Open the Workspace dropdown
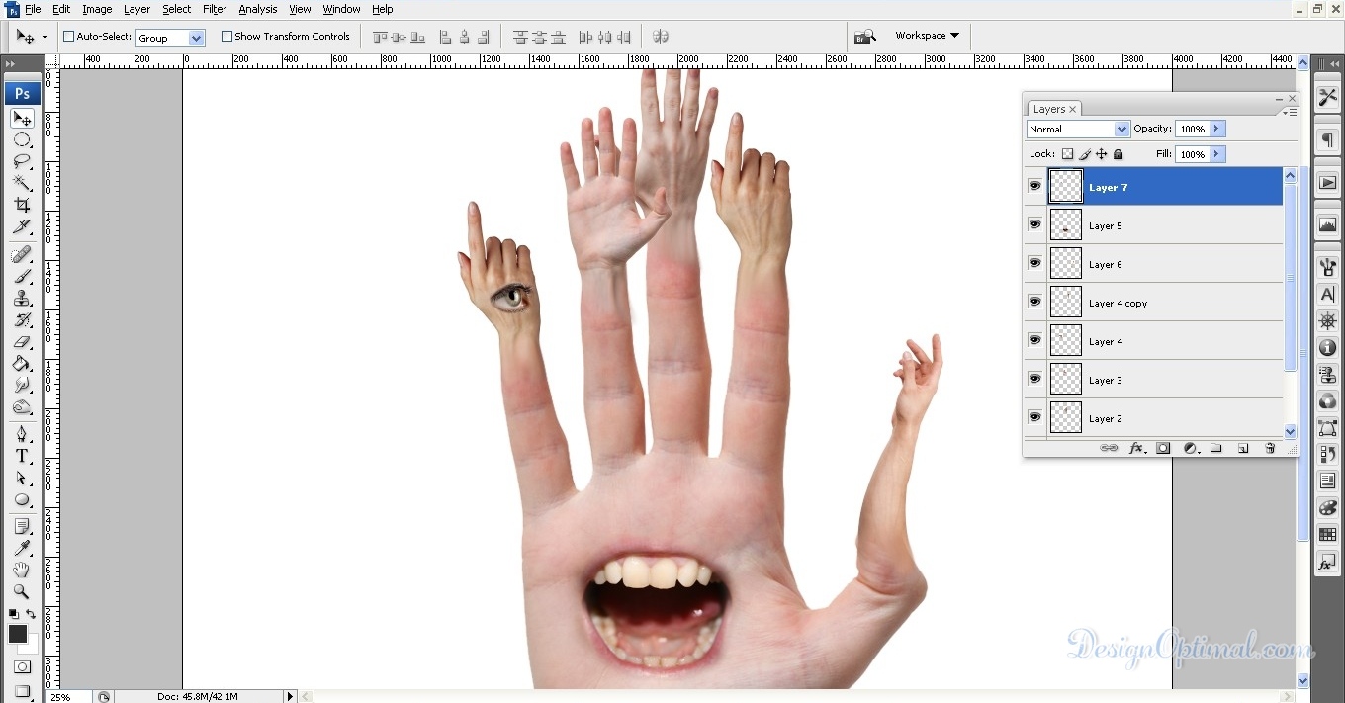1345x703 pixels. 927,36
